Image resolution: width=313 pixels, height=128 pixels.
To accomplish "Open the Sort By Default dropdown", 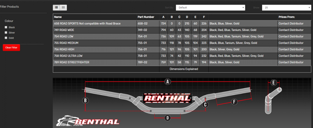I will (x=210, y=8).
